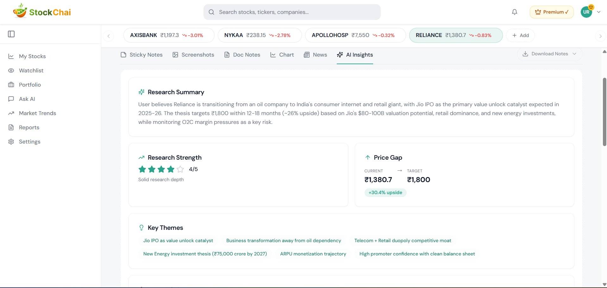Click the 'Jio IPO as value unlock catalyst' theme
Image resolution: width=607 pixels, height=288 pixels.
point(178,241)
